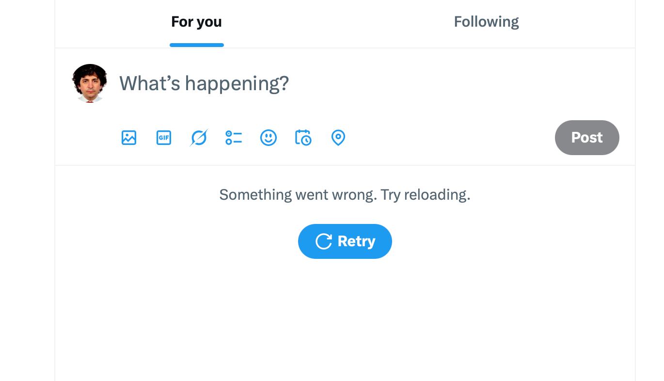This screenshot has height=381, width=664.
Task: Open the profile avatar photo
Action: 90,83
